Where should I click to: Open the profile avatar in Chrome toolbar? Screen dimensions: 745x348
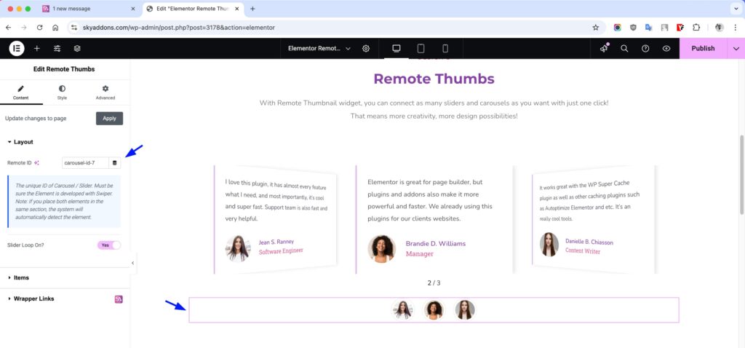click(x=720, y=28)
